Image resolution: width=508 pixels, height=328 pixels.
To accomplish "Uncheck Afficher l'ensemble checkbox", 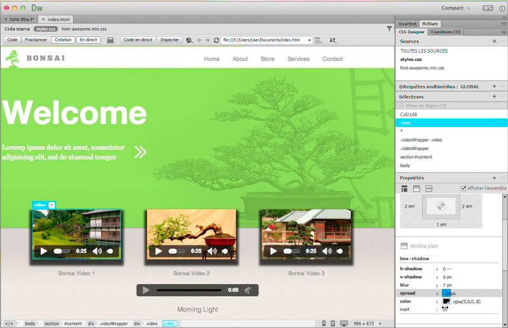I will click(x=463, y=188).
